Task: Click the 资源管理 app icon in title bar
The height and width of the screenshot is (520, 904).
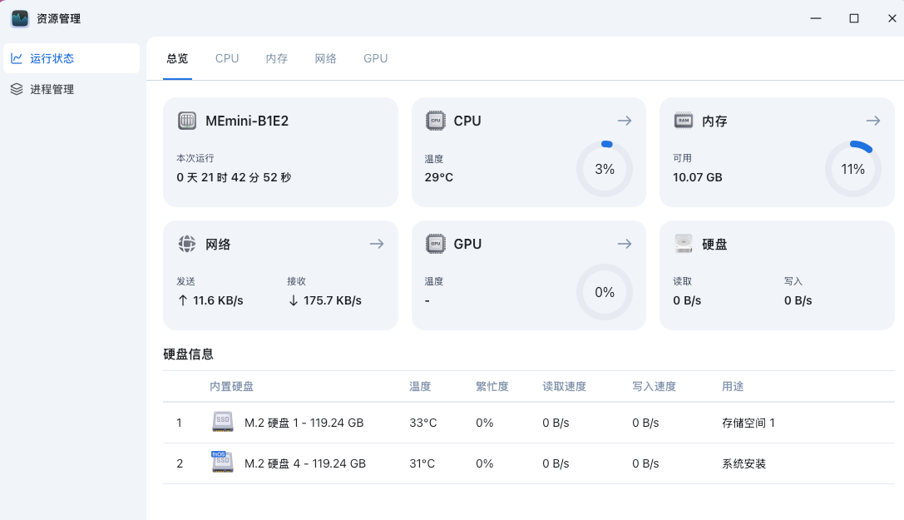Action: [20, 18]
